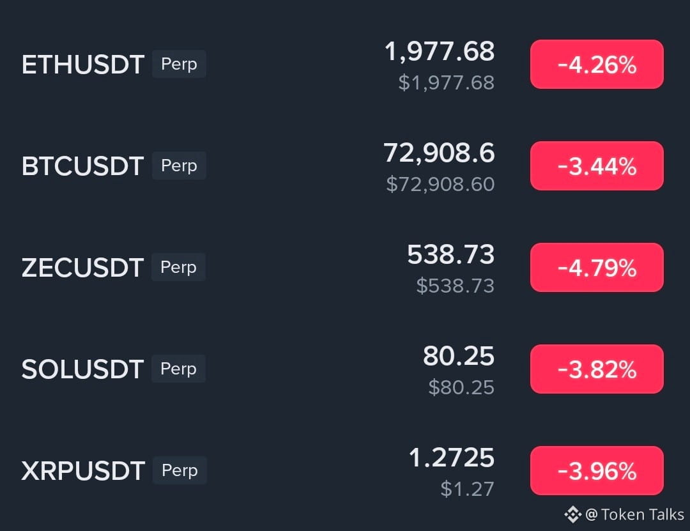Click the -3.96% red badge for XRP
690x531 pixels.
pos(597,471)
